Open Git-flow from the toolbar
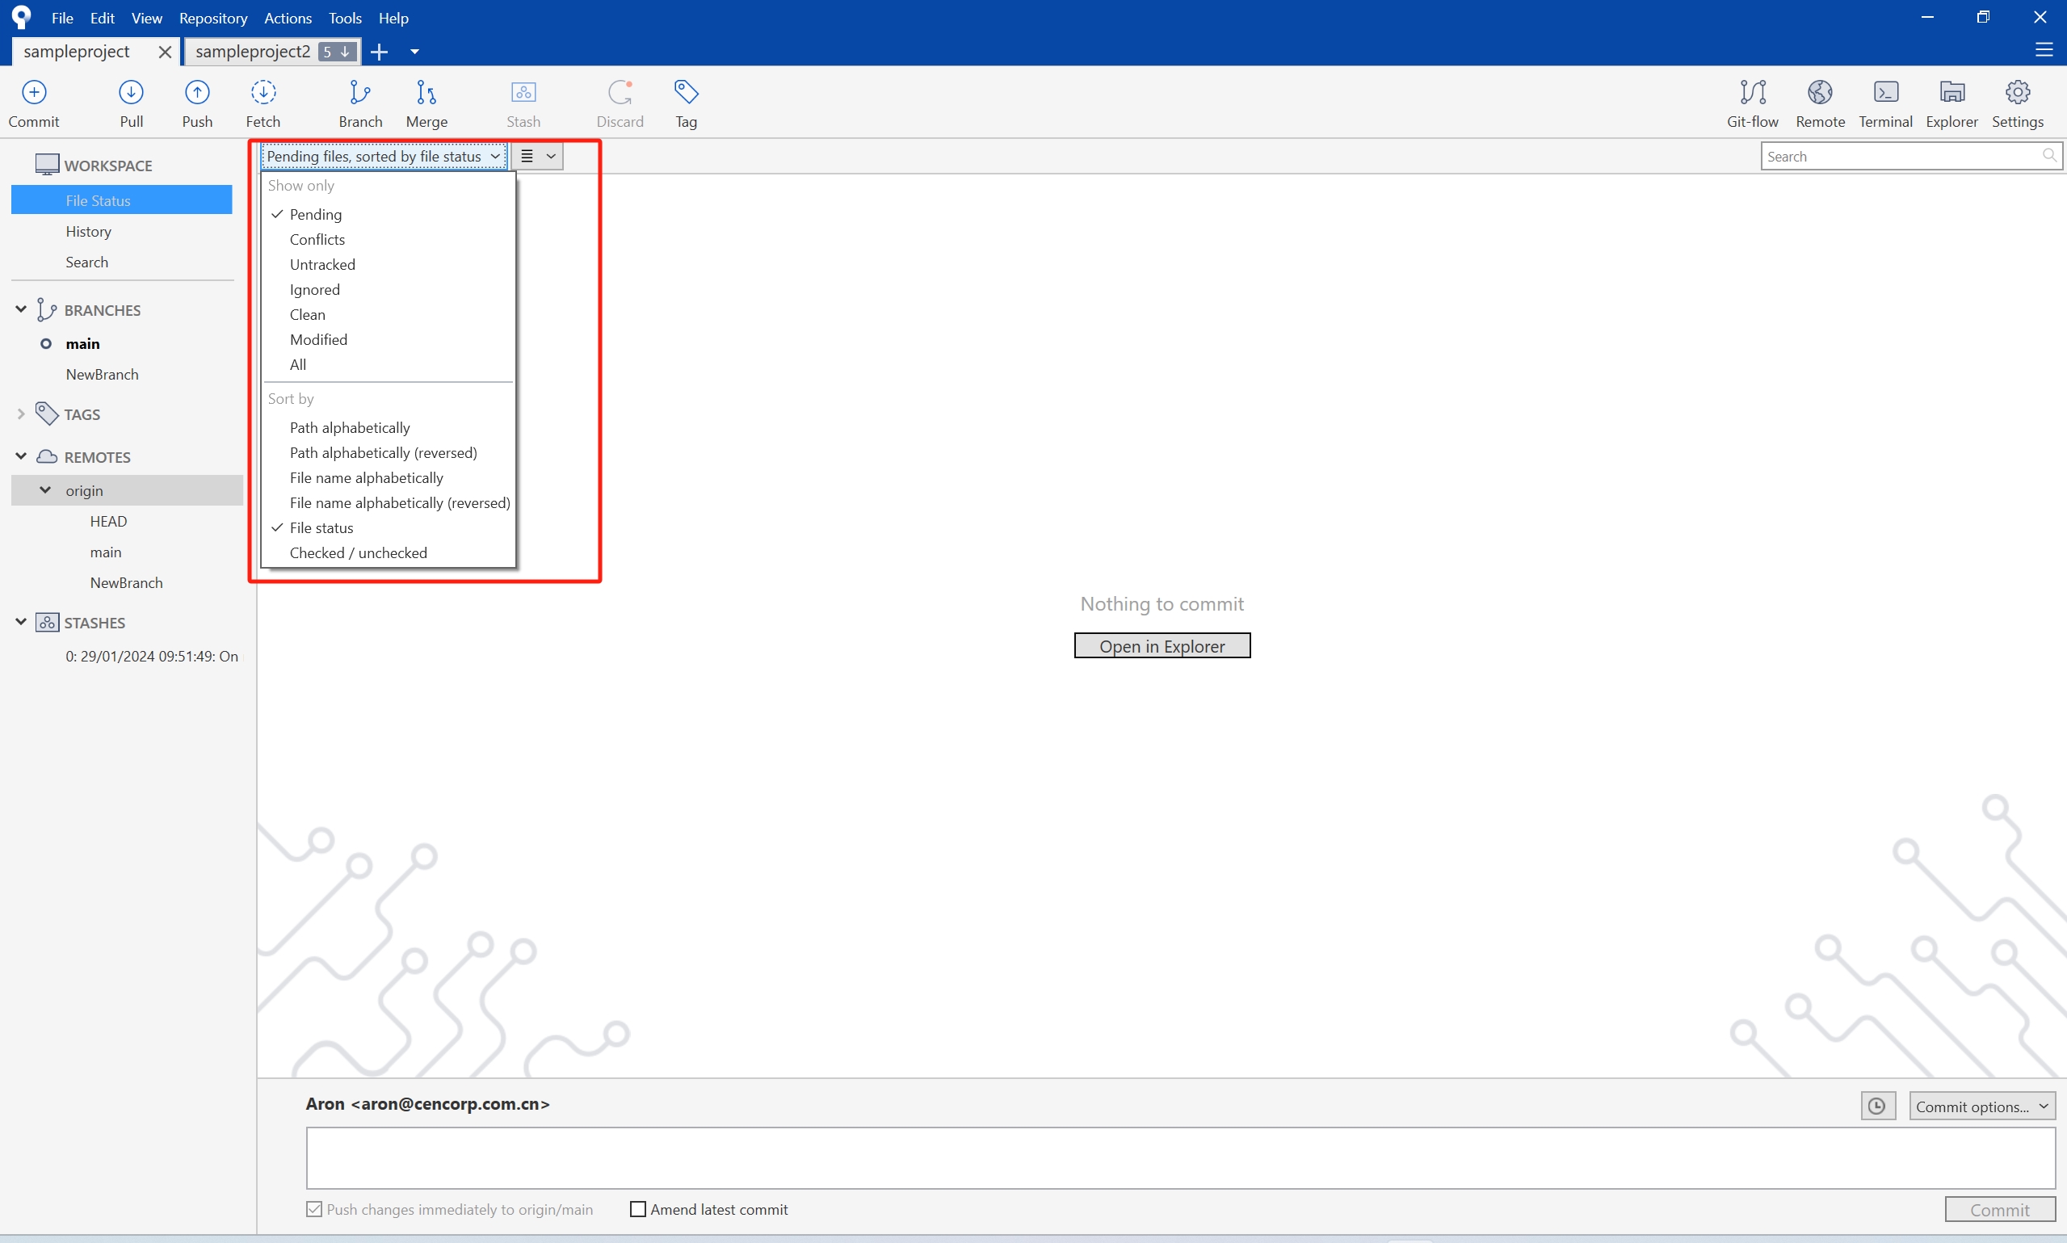Screen dimensions: 2067x1243 coord(1752,93)
